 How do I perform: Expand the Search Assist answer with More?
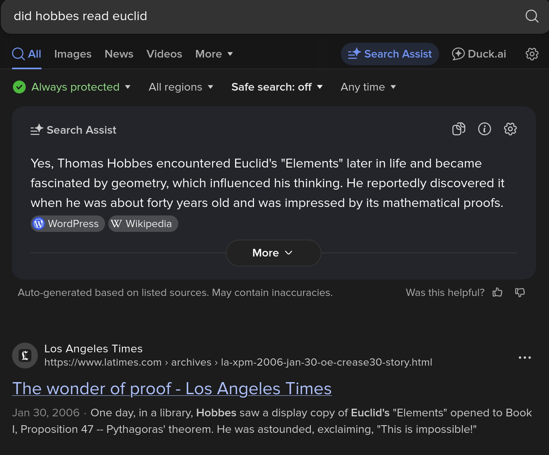[273, 253]
